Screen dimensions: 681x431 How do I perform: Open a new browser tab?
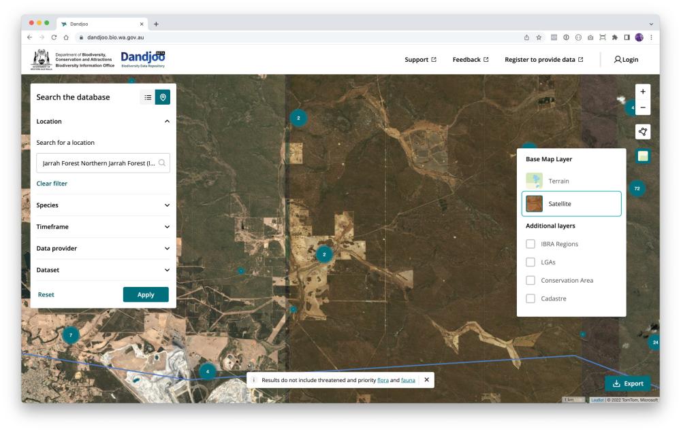(x=156, y=24)
